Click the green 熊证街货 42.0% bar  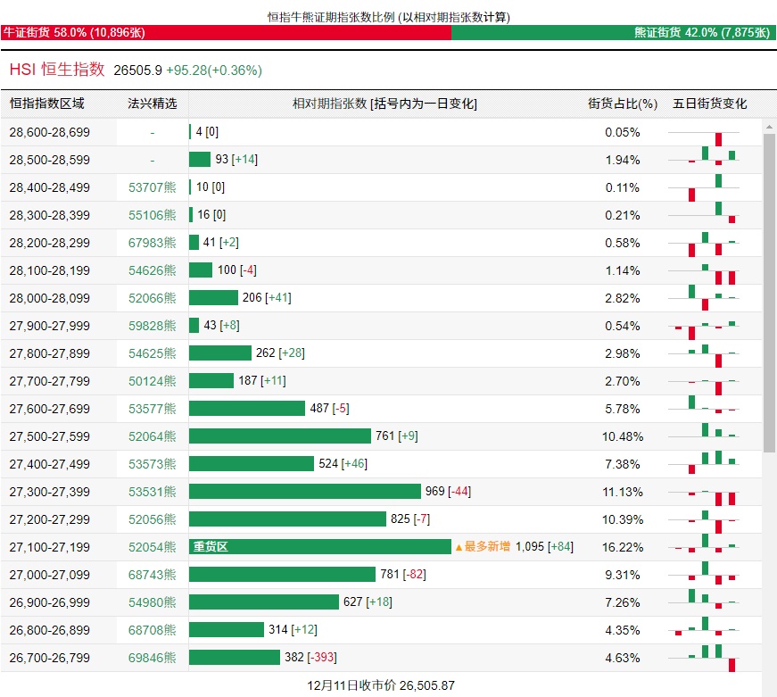pyautogui.click(x=613, y=33)
